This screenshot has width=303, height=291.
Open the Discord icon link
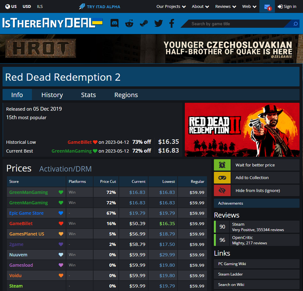pos(114,23)
